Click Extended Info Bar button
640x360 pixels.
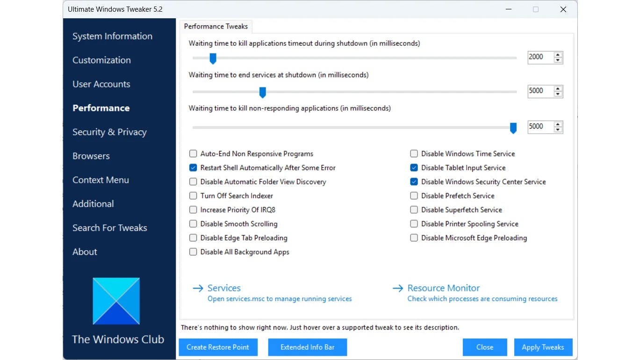pos(308,347)
